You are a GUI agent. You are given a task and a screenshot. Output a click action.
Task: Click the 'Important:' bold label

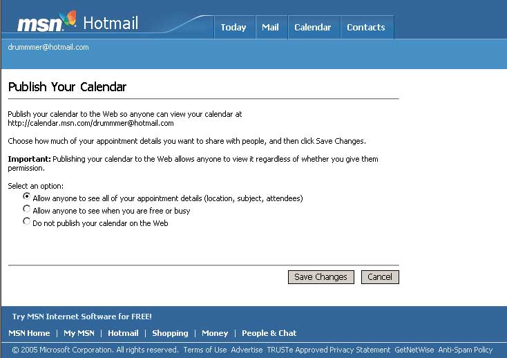click(30, 159)
